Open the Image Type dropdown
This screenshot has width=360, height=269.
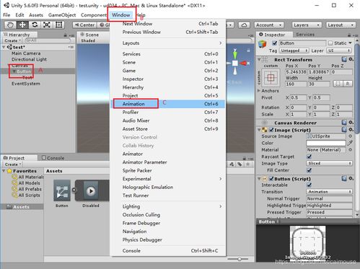point(329,163)
